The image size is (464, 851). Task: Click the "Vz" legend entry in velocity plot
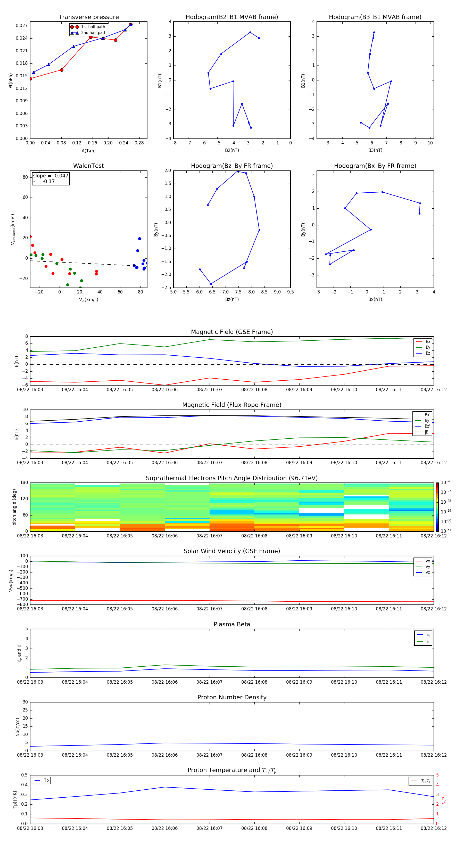423,572
